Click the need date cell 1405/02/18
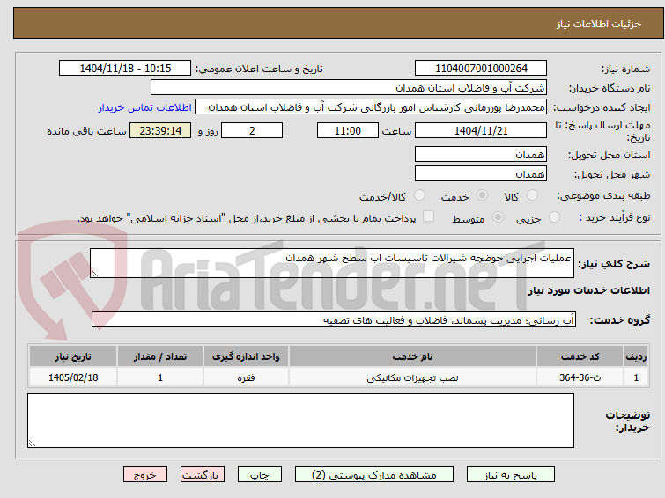Screen dimensions: 665x498 click(x=73, y=377)
